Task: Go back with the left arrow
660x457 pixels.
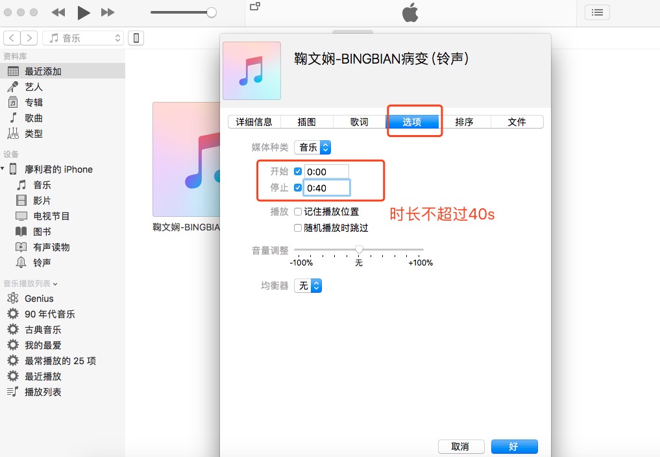Action: 12,38
